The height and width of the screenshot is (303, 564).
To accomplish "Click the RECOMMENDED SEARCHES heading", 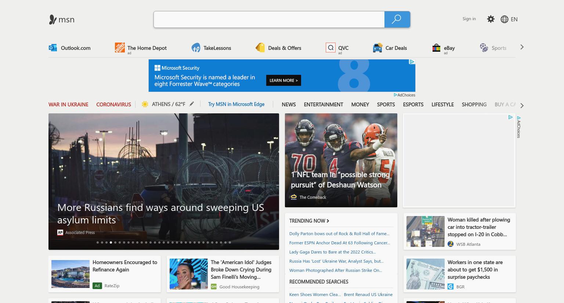I will tap(319, 282).
